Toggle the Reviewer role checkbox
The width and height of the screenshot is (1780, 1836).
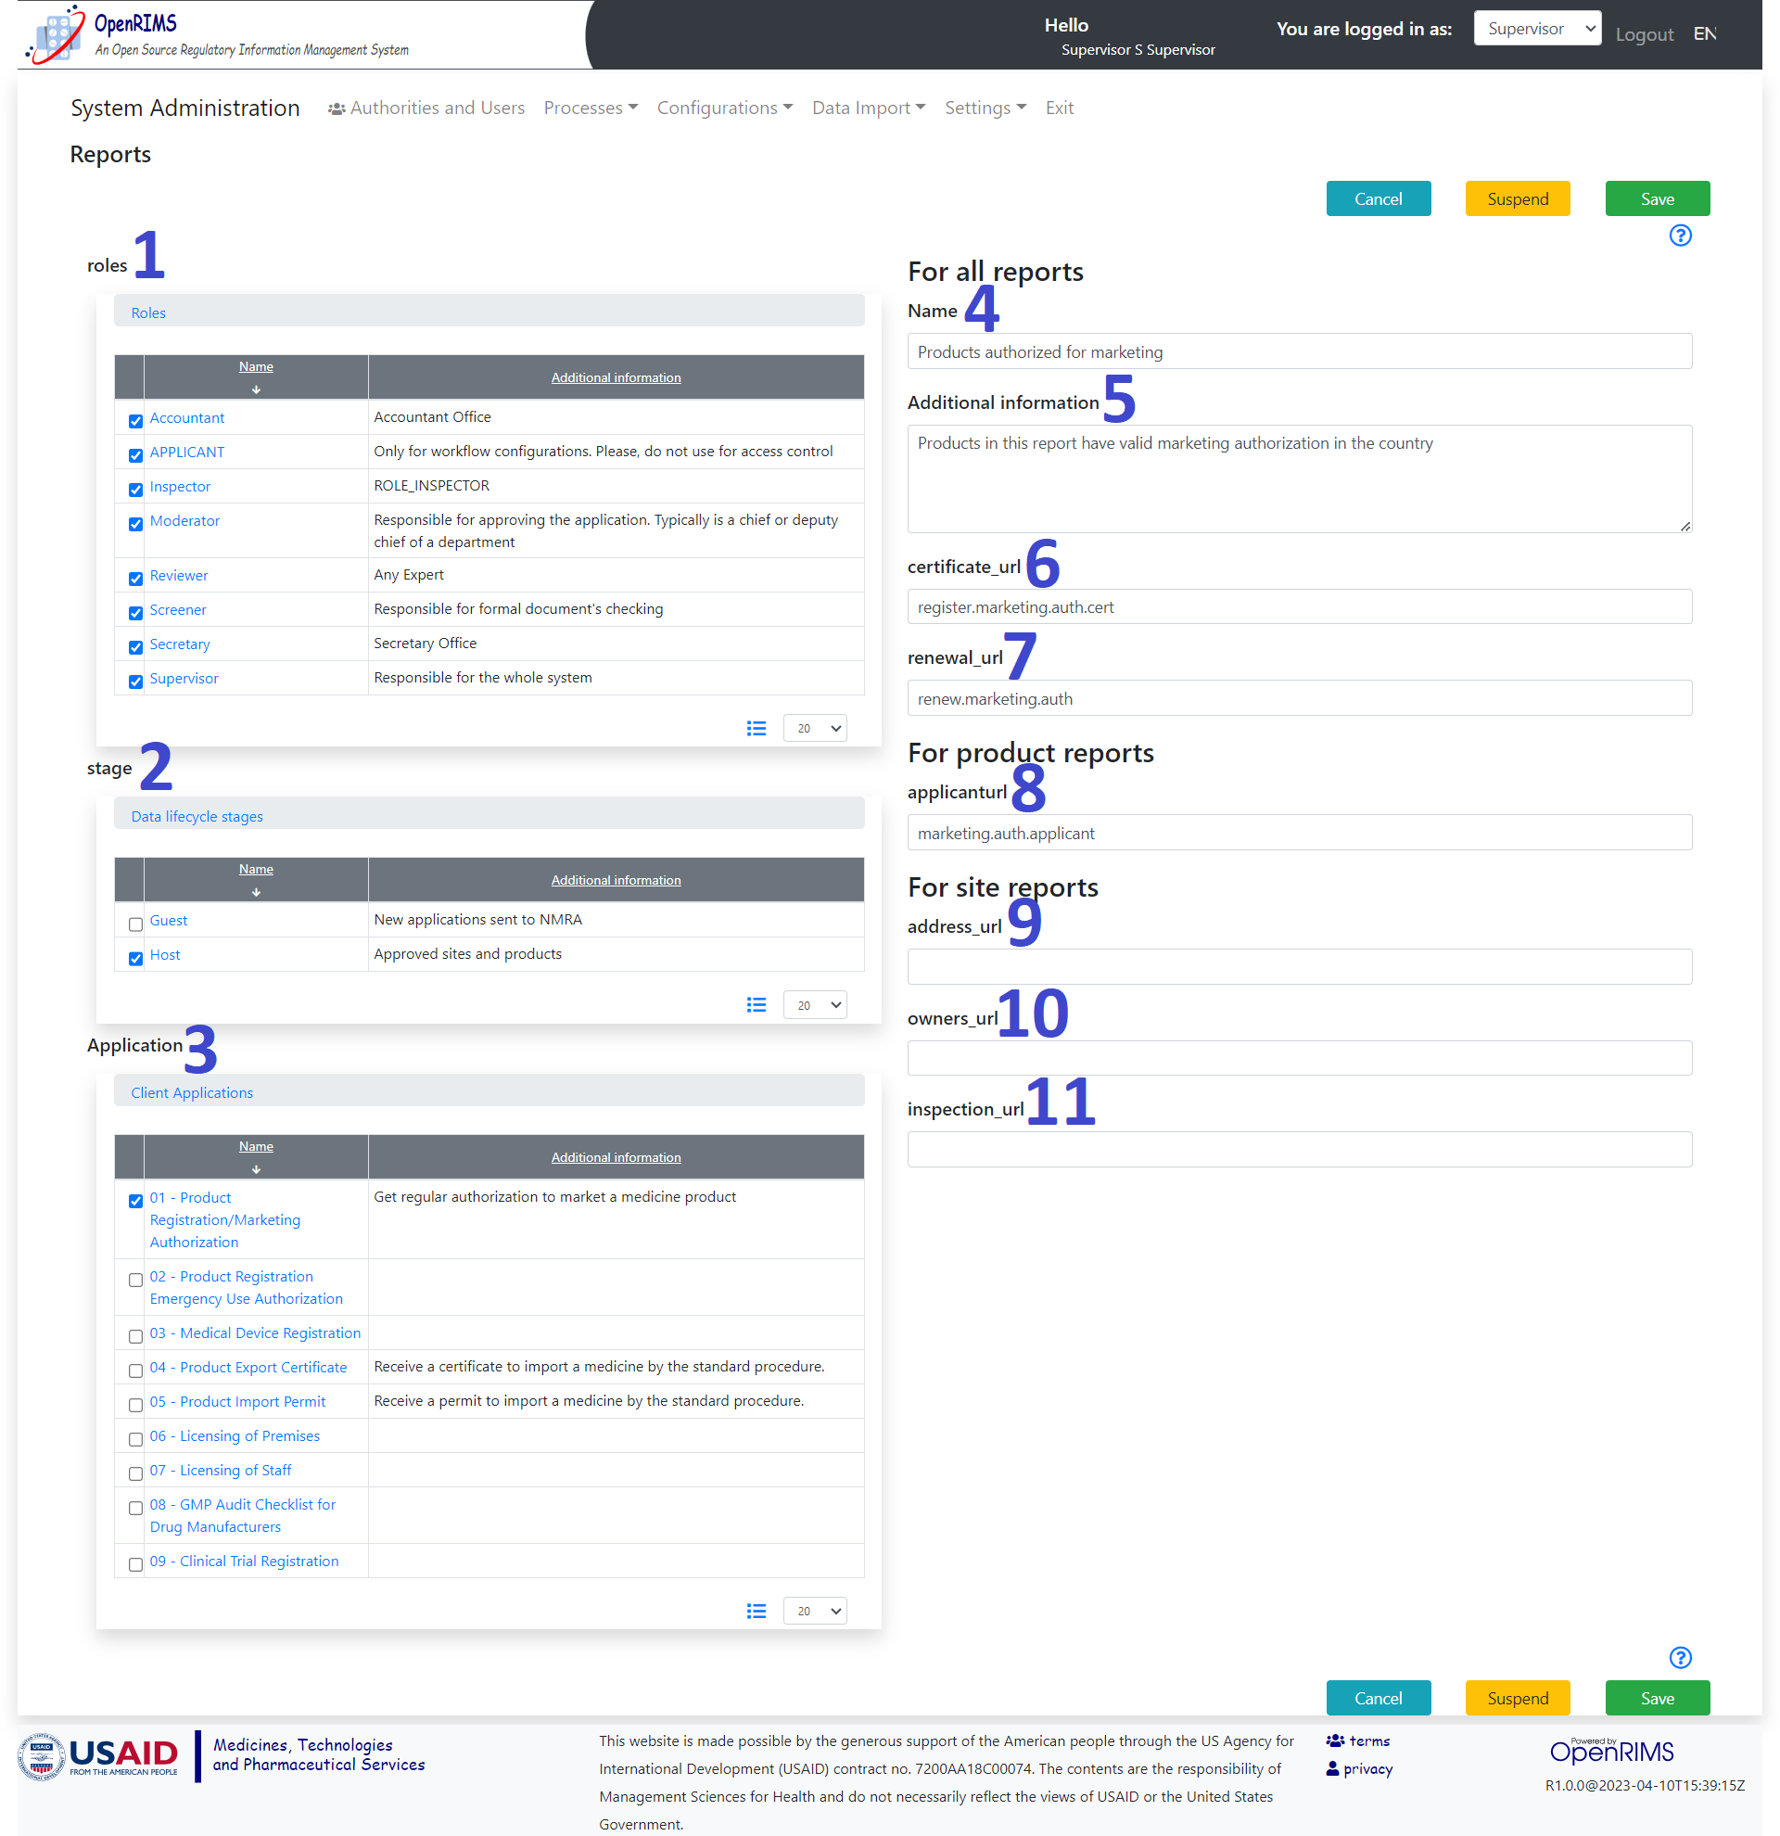click(135, 579)
